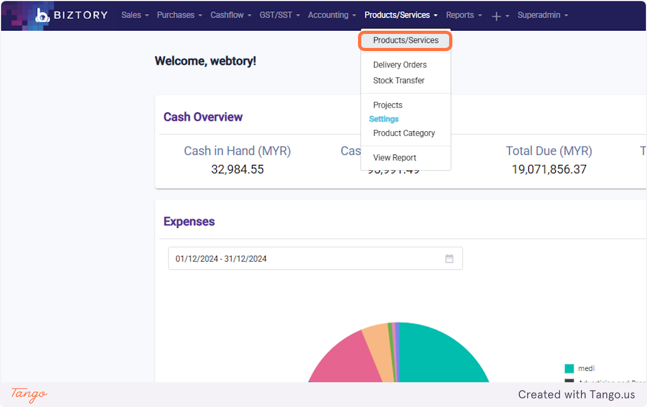Click the medi legend label
Image resolution: width=647 pixels, height=407 pixels.
[x=586, y=369]
